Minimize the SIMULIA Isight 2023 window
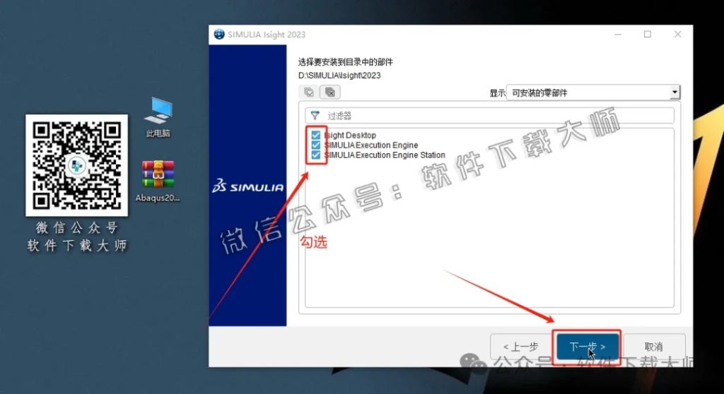Screen dimensions: 724x394 point(618,34)
